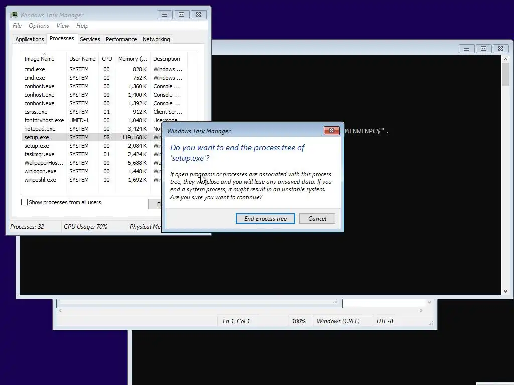Open the Performance tab

tap(121, 39)
